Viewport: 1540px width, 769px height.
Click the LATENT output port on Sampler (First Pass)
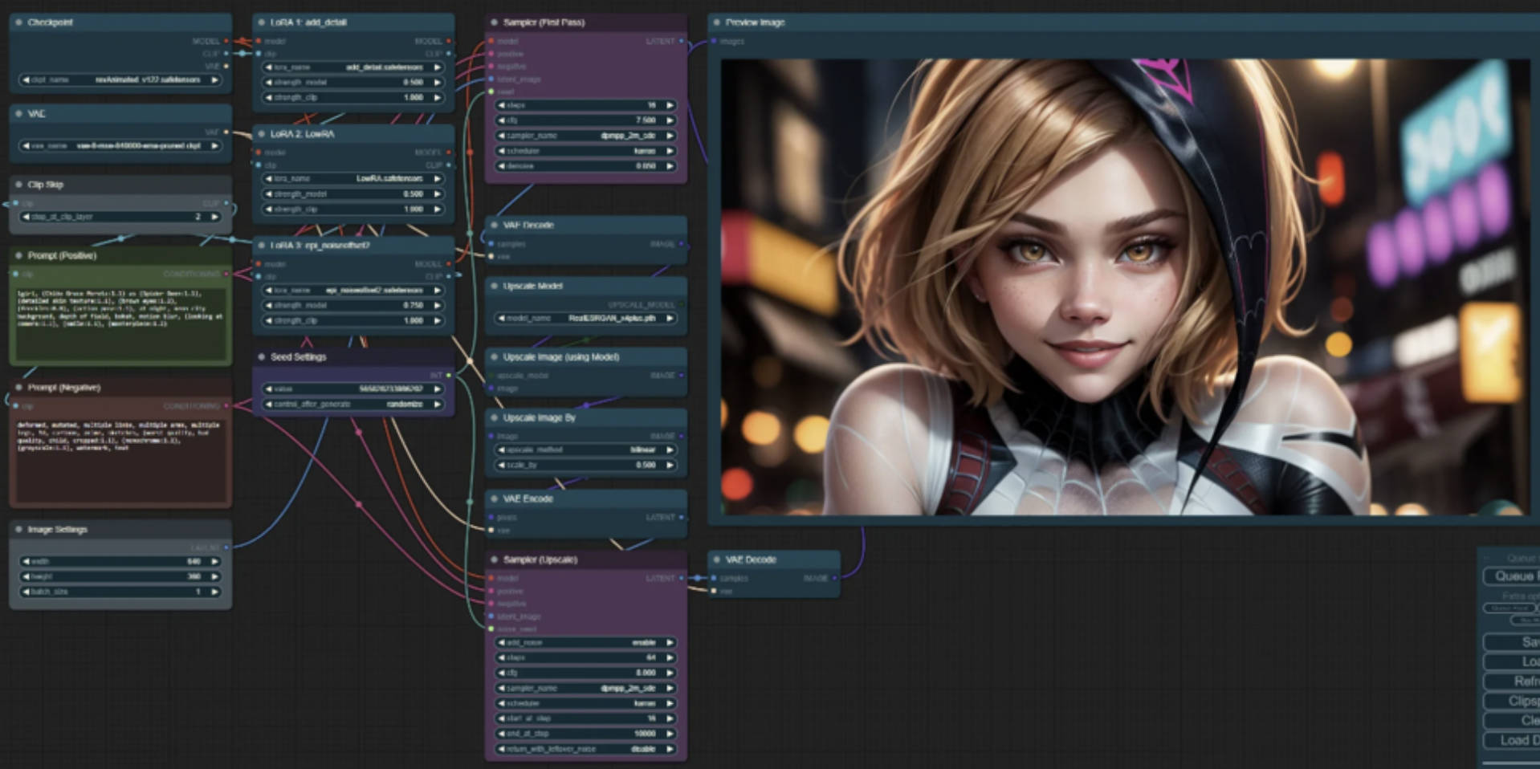682,41
